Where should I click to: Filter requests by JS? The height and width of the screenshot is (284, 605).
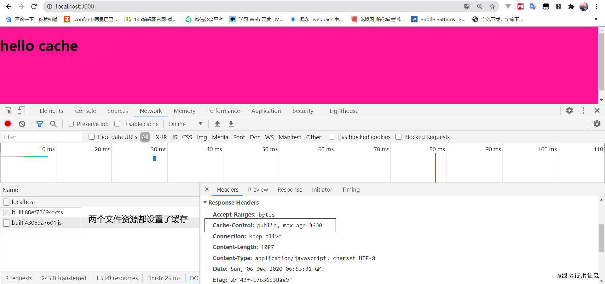175,137
